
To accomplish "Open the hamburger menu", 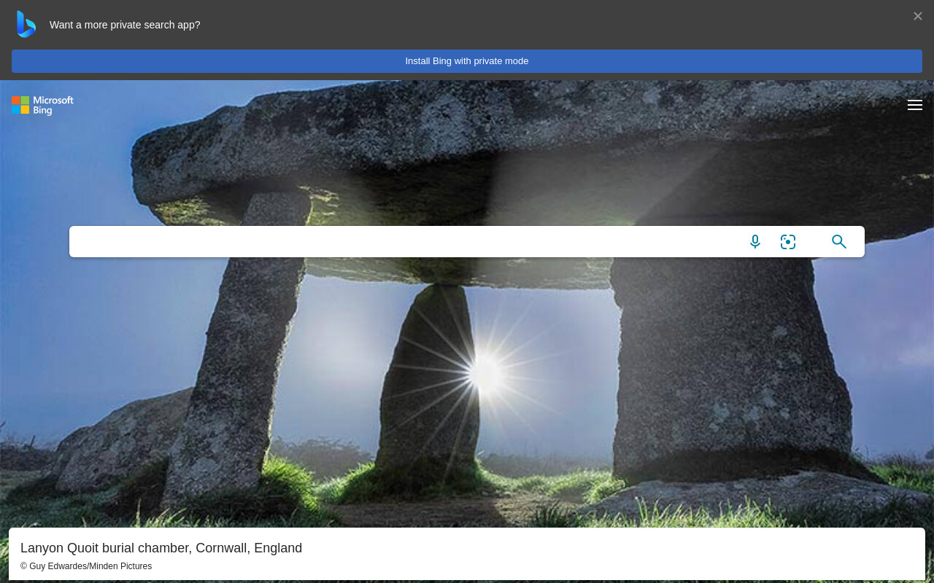I will pyautogui.click(x=915, y=105).
